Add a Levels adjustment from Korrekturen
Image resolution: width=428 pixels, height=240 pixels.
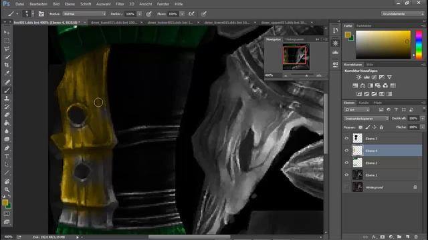366,77
